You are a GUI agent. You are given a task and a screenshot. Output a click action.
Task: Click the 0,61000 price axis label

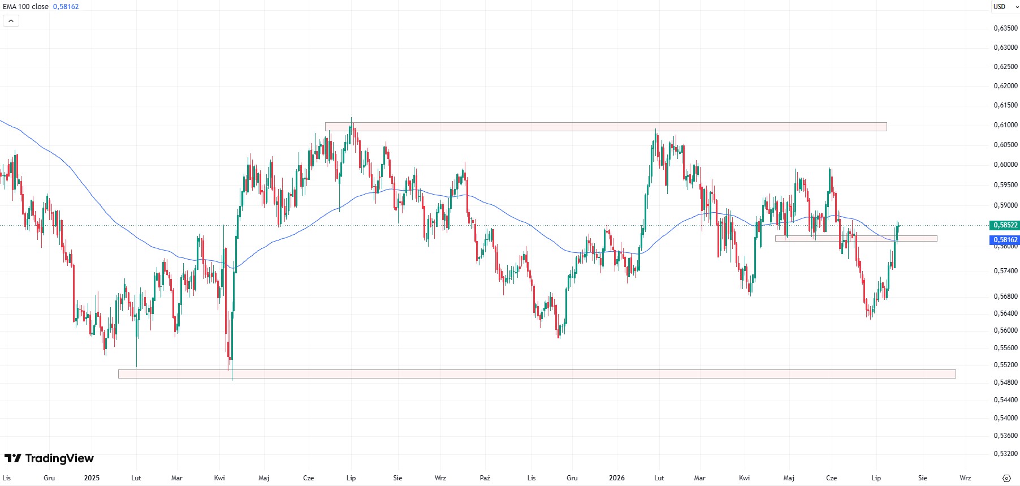(x=1005, y=125)
